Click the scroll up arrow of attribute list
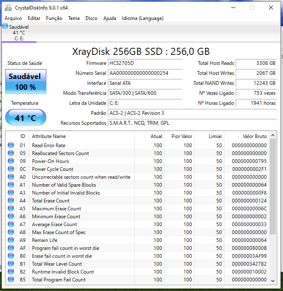Image resolution: width=283 pixels, height=291 pixels. [273, 135]
